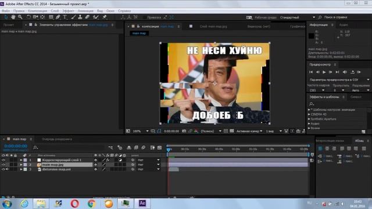Select the Brush tool
This screenshot has height=209, width=372.
(x=73, y=17)
